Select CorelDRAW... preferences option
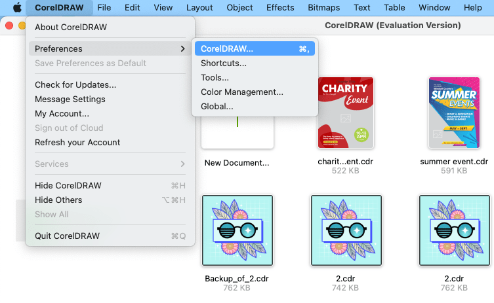The width and height of the screenshot is (494, 303). click(x=255, y=48)
